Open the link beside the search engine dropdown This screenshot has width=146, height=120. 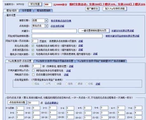coord(61,21)
